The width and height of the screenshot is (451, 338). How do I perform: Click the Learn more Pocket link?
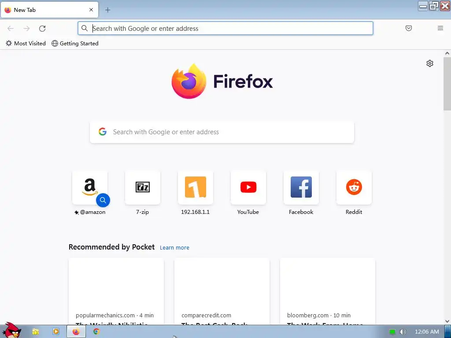(x=174, y=247)
